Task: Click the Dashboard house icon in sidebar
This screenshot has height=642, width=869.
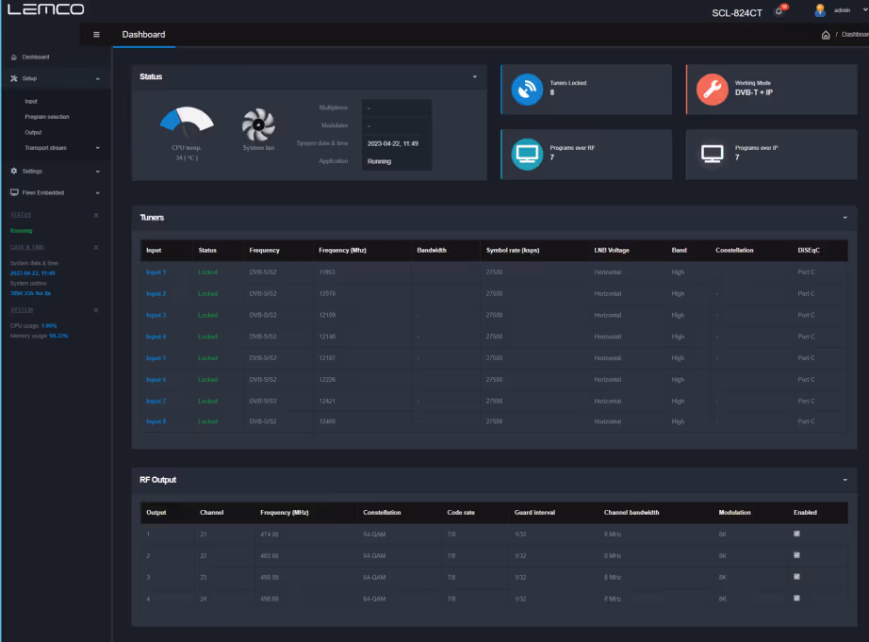Action: (14, 58)
